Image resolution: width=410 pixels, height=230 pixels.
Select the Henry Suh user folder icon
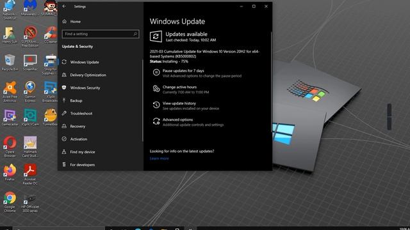(10, 35)
